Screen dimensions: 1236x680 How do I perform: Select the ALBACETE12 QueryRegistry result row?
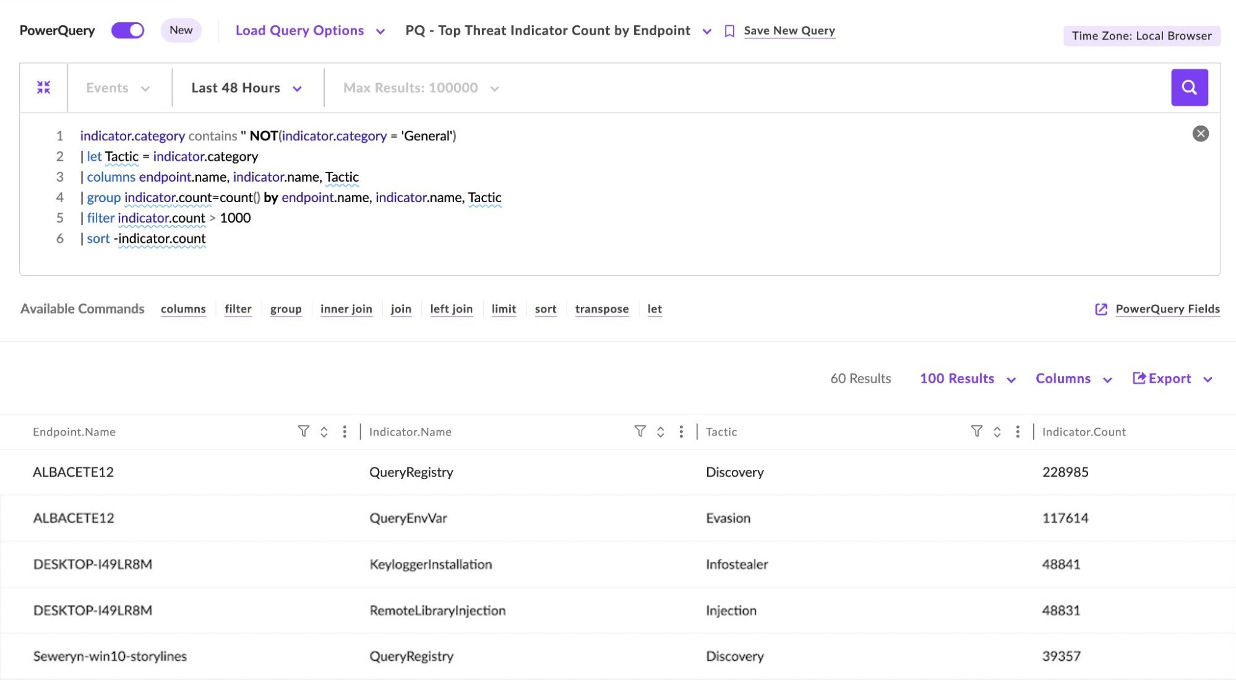[411, 472]
